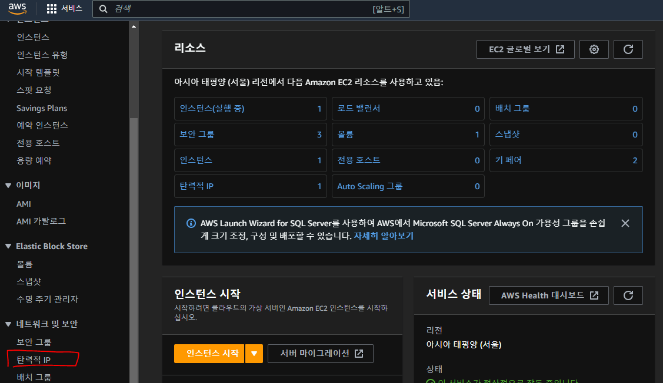Collapse the Elastic Block Store section
The image size is (663, 383).
(8, 246)
